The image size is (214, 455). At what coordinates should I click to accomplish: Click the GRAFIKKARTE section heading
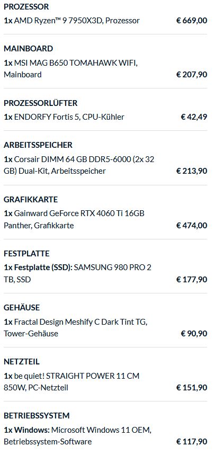(31, 199)
